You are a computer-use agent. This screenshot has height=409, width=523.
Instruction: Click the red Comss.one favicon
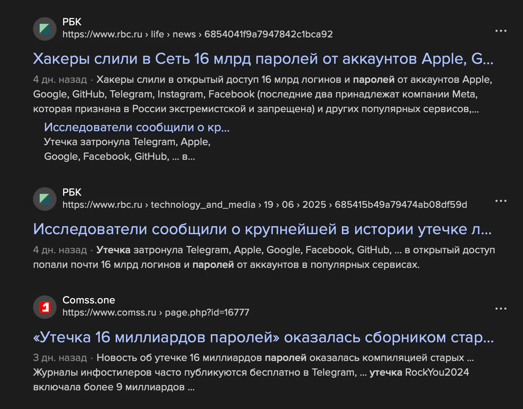click(45, 307)
